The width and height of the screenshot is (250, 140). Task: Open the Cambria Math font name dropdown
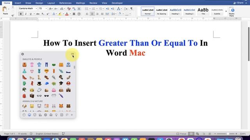tap(36, 9)
